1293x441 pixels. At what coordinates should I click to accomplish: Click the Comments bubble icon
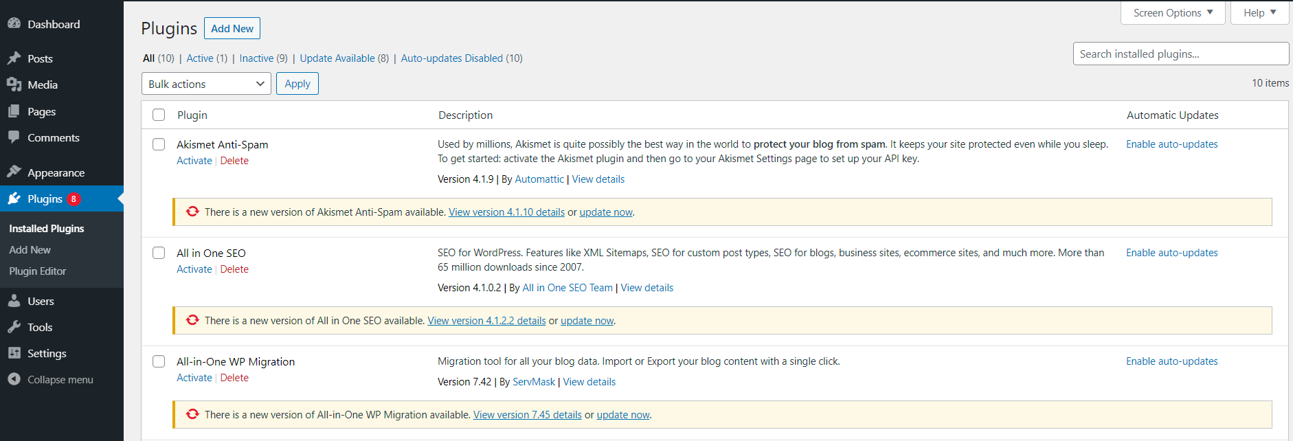click(14, 137)
